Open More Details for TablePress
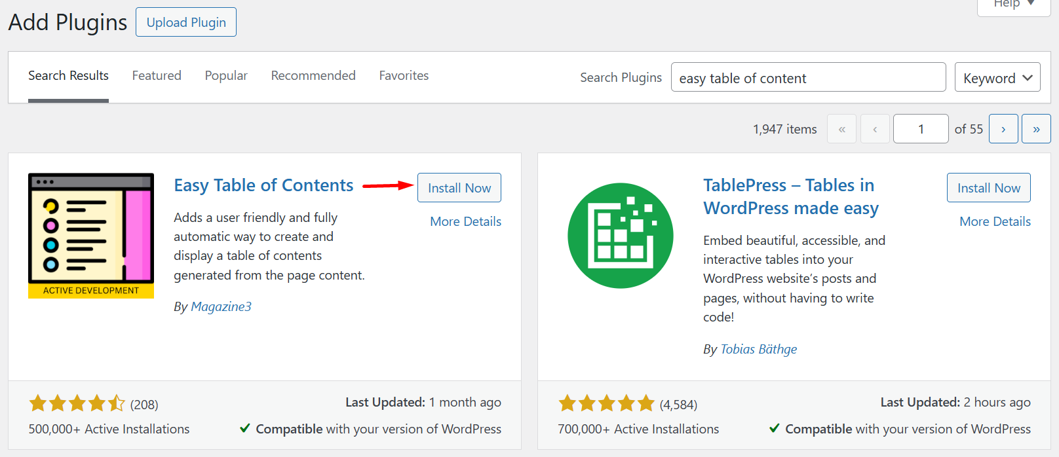Screen dimensions: 1059x457 (995, 221)
